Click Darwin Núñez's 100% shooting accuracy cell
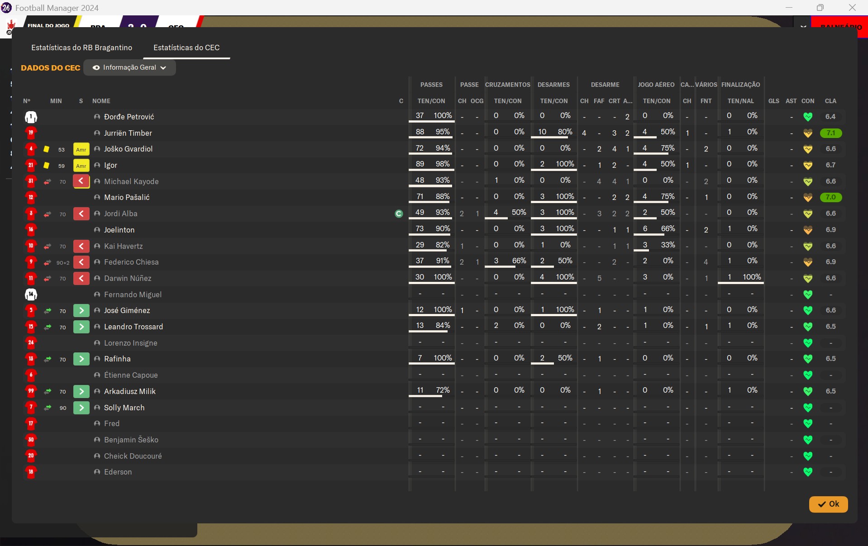 [x=752, y=277]
